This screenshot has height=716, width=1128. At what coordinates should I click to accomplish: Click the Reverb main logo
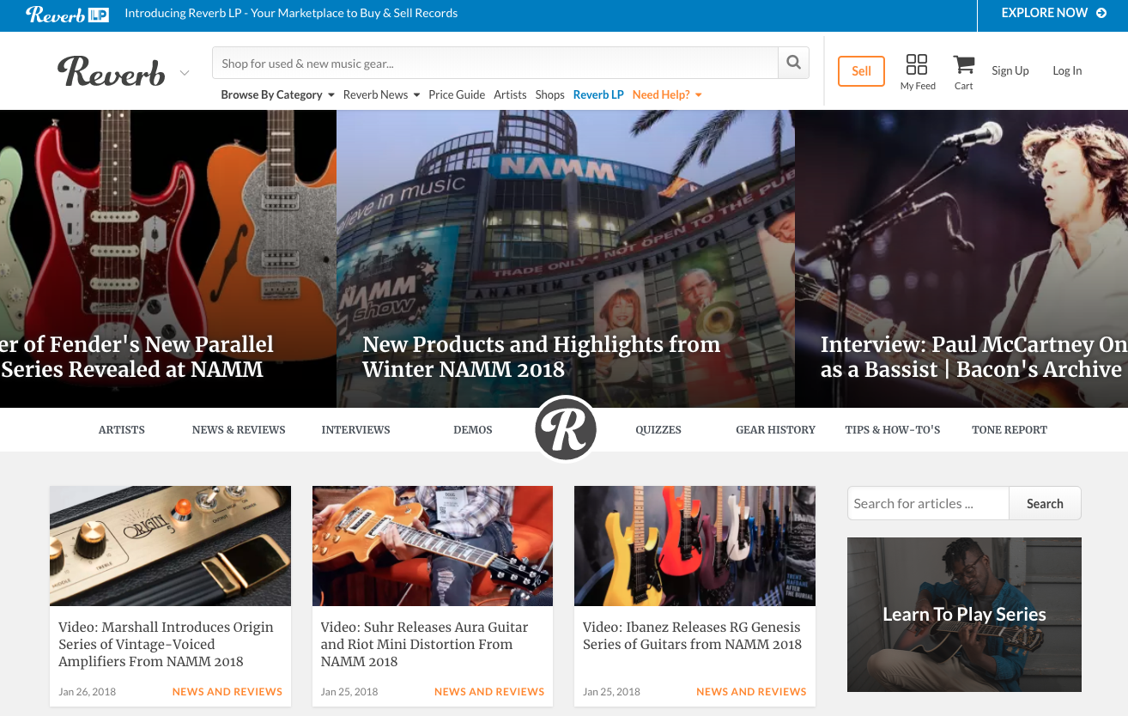(x=111, y=71)
